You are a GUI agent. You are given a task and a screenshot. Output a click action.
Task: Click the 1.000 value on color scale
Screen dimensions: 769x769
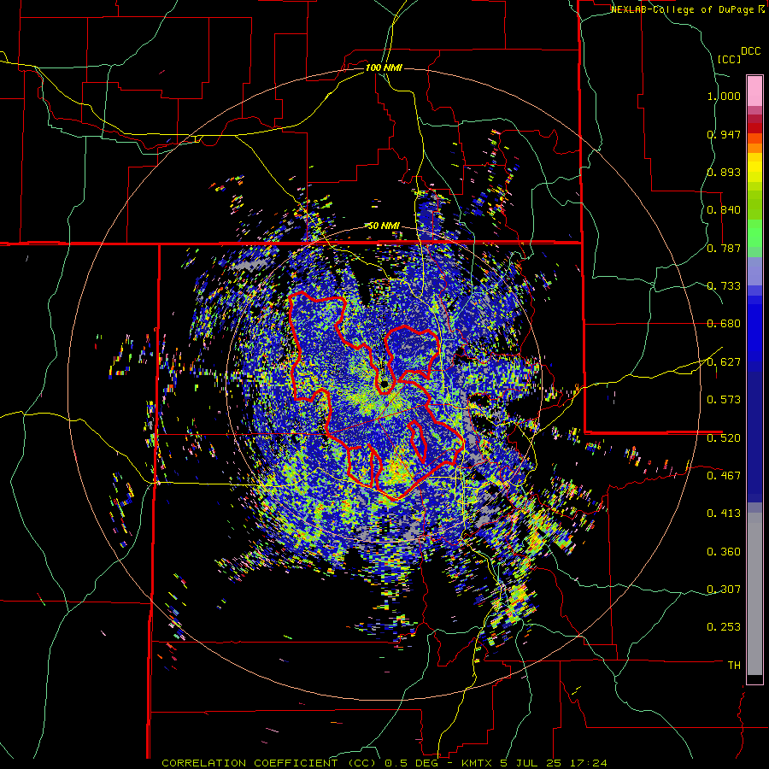click(724, 96)
